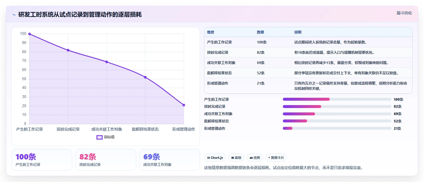
Task: Click the 能解释结果状态 progress bar
Action: tap(337, 121)
